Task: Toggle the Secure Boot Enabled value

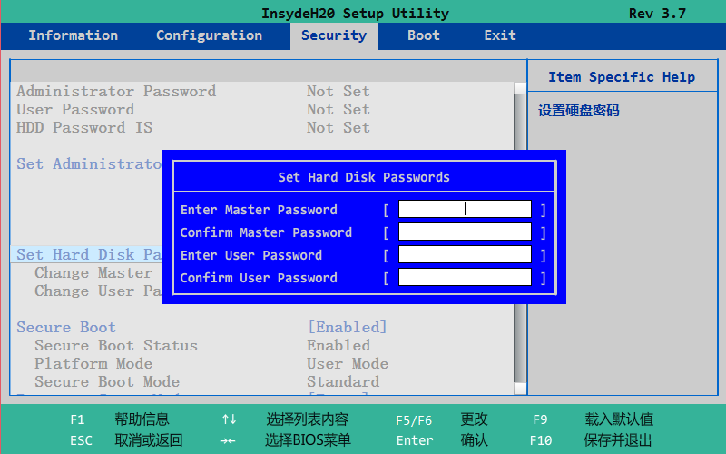Action: click(347, 327)
